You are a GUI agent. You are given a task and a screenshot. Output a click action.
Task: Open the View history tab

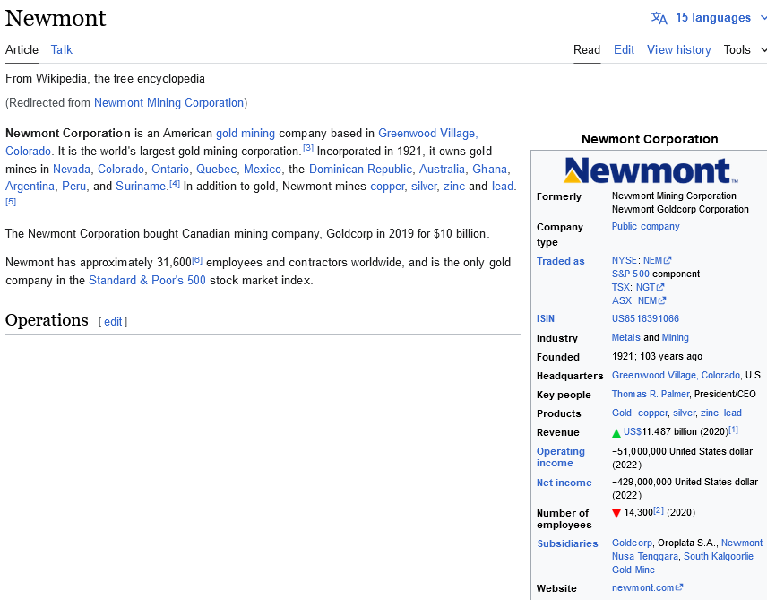pos(678,50)
